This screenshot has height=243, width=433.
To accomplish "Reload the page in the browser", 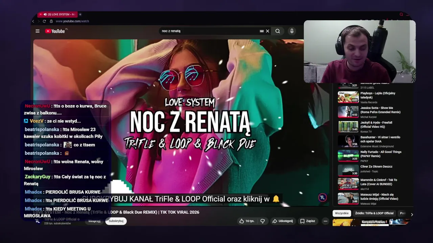I will [44, 21].
